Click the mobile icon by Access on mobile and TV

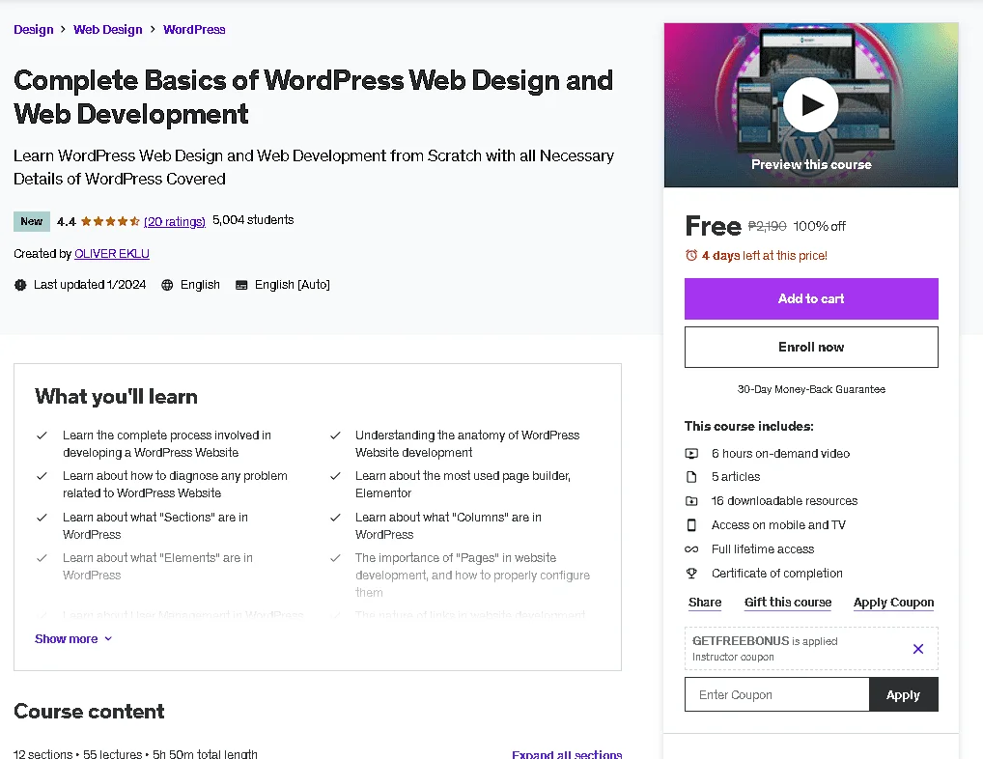(x=691, y=525)
